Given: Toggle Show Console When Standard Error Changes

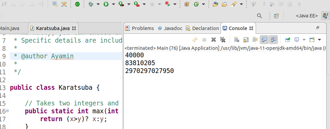Looking at the screenshot, I should (273, 40).
